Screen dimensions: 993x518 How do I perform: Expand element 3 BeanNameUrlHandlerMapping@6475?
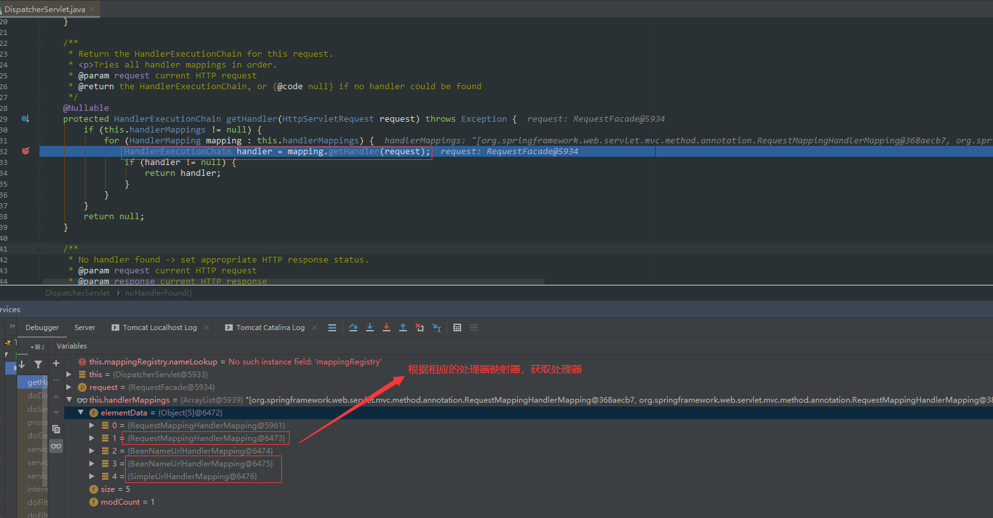[92, 464]
